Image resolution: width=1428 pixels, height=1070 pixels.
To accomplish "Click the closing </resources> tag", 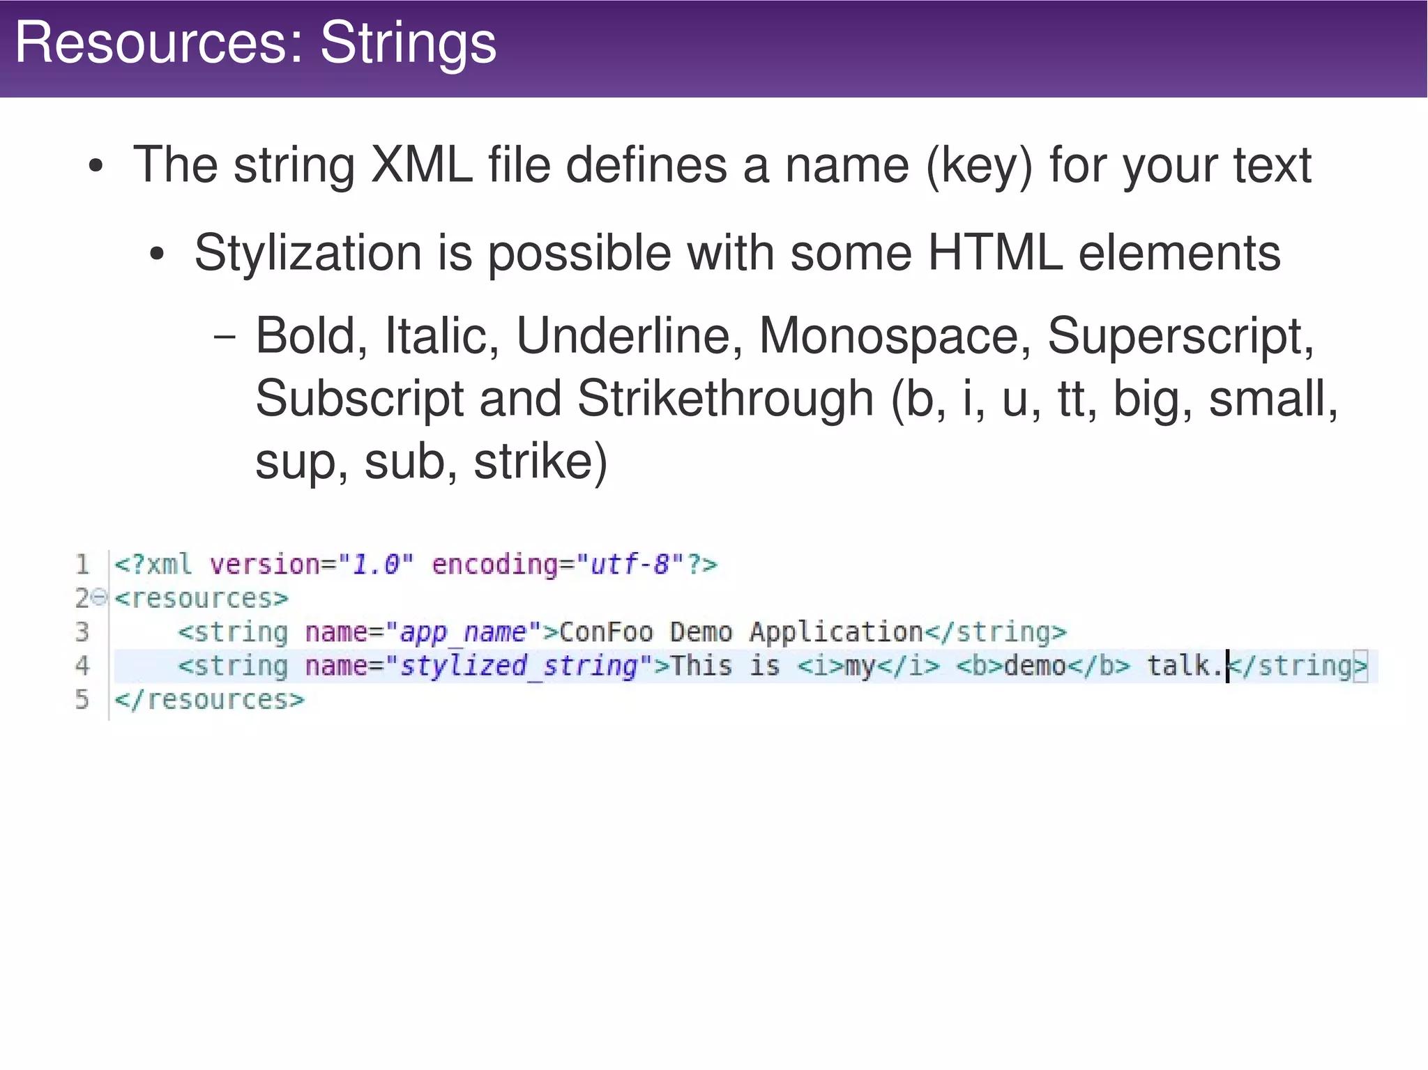I will 209,699.
